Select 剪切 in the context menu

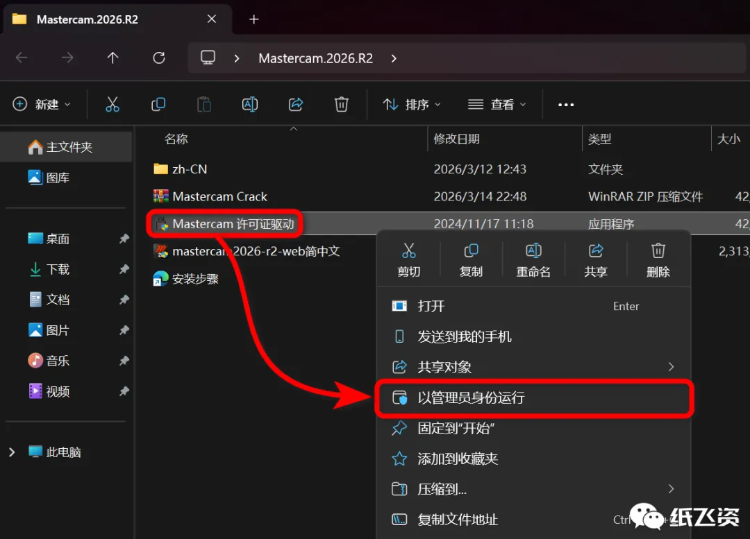tap(408, 260)
